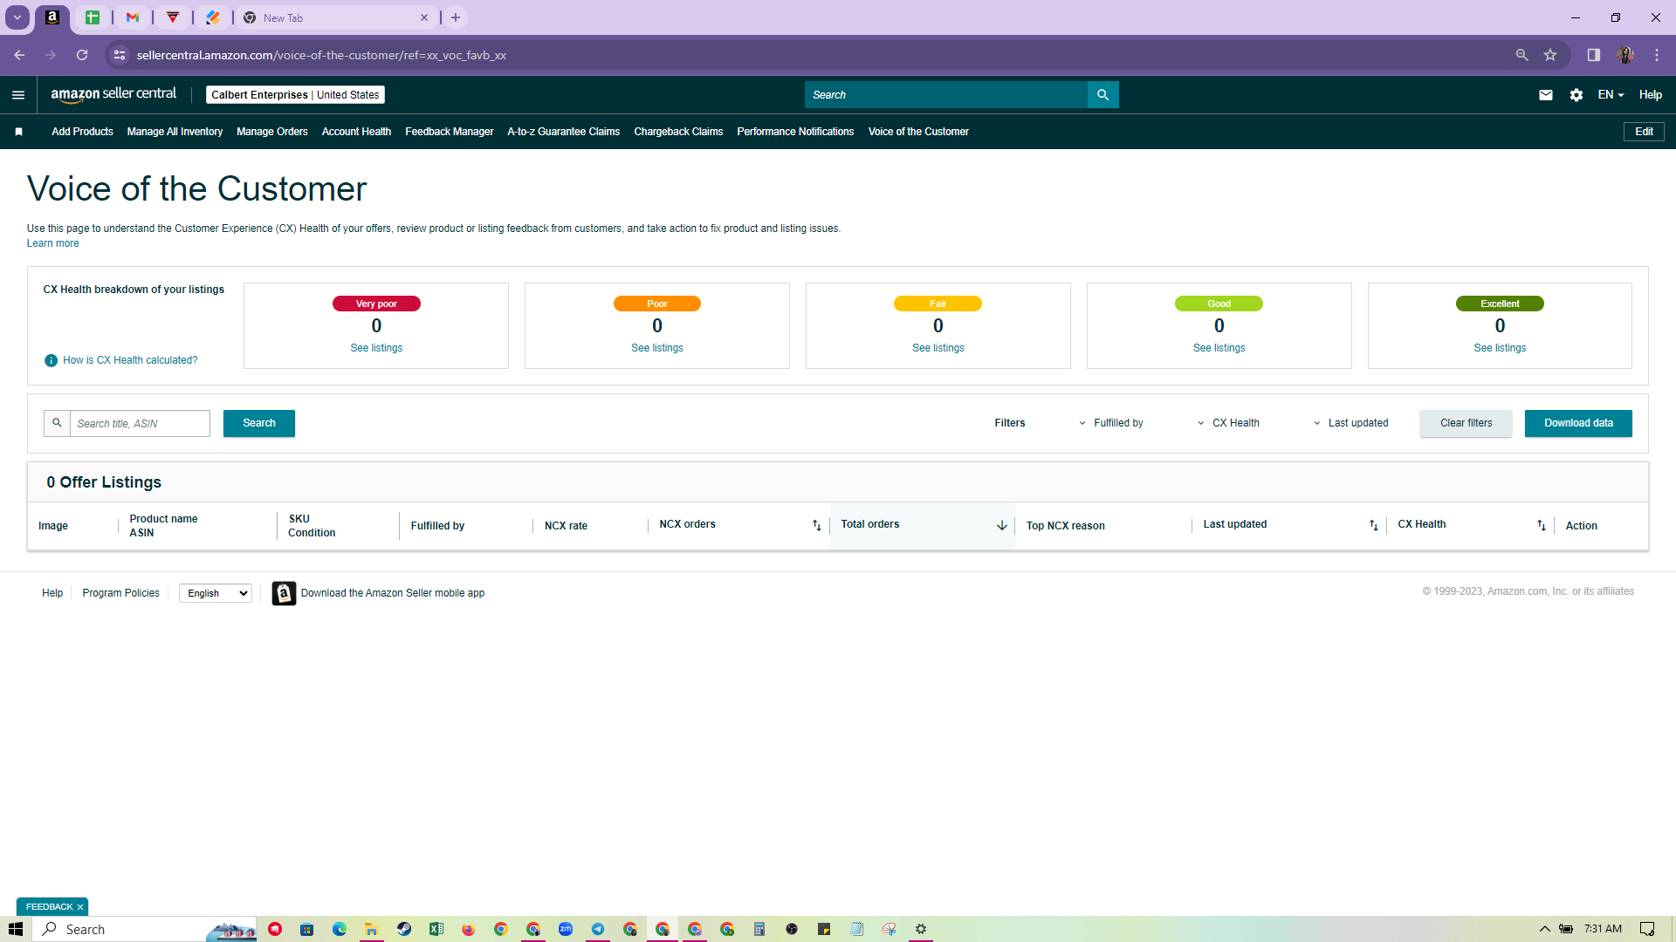See listings under Very poor
This screenshot has width=1676, height=942.
tap(376, 348)
